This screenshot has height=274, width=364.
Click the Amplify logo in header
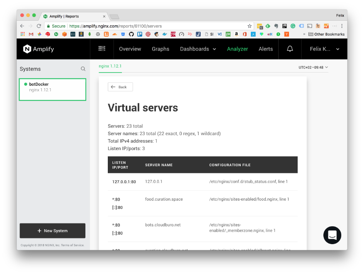[39, 49]
